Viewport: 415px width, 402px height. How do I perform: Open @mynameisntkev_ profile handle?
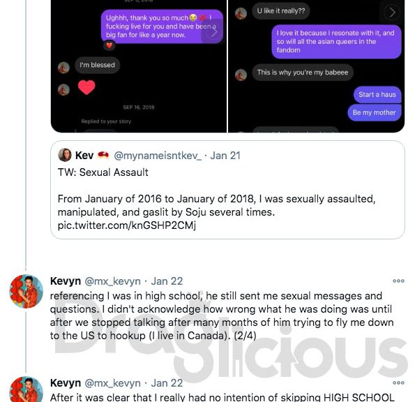point(158,156)
